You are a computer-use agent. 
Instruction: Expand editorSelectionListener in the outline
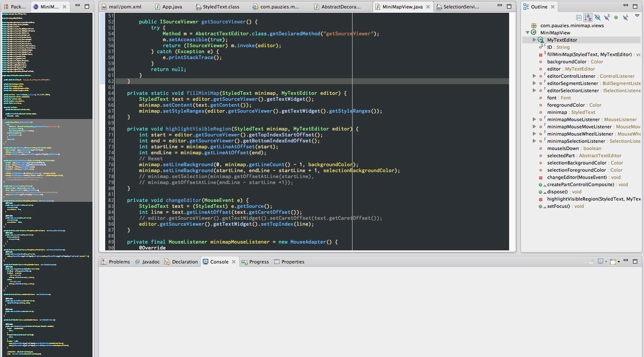coord(535,91)
